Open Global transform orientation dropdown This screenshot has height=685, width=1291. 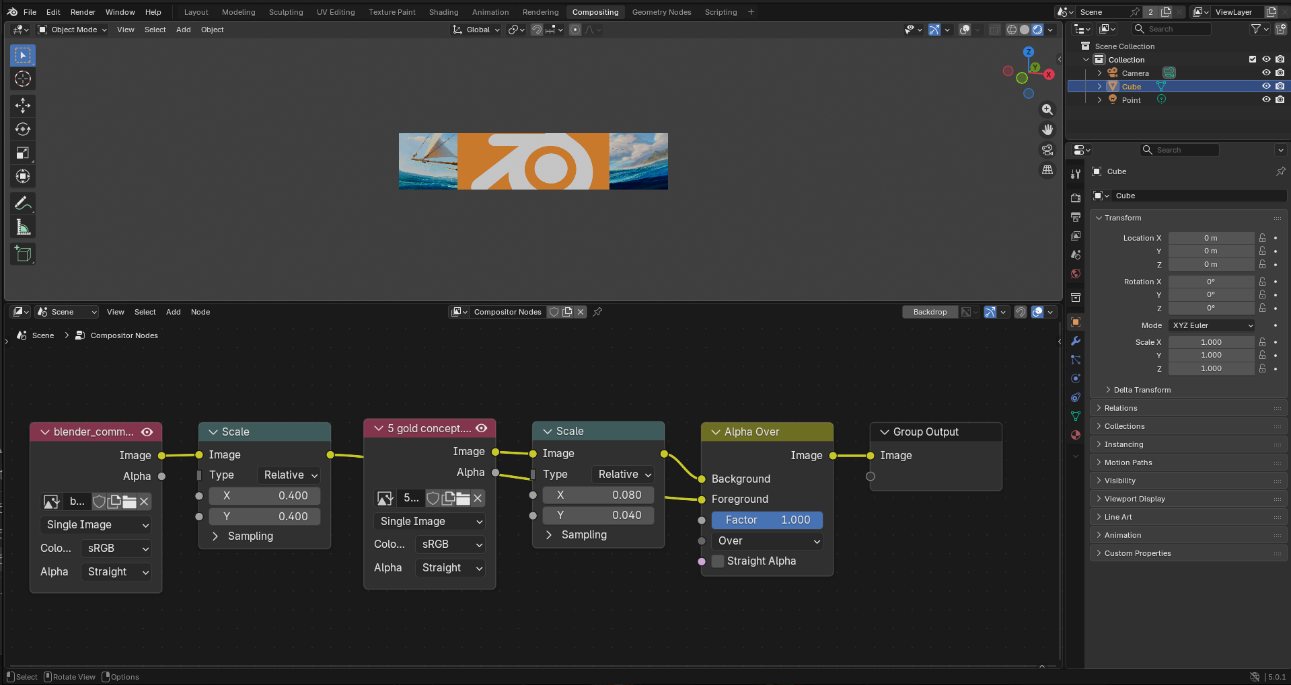point(476,30)
